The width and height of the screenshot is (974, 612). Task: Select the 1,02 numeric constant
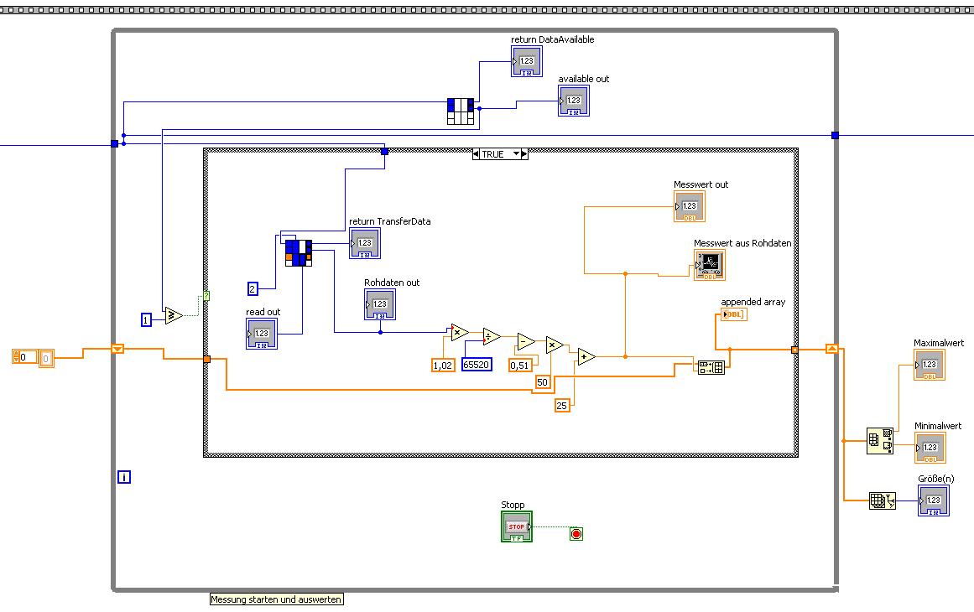(443, 366)
